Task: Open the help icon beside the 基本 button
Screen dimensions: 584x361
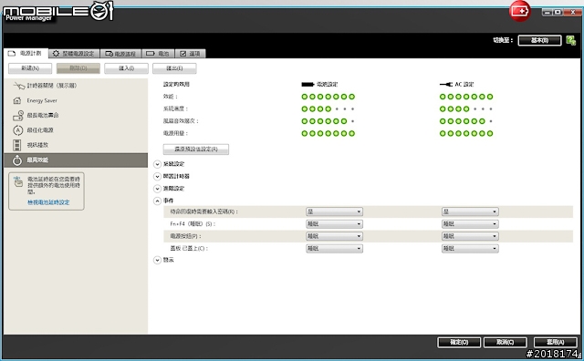Action: (x=571, y=40)
